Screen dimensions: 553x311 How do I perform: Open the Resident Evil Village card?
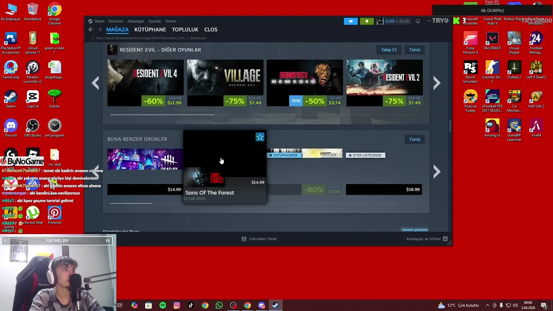click(x=225, y=83)
